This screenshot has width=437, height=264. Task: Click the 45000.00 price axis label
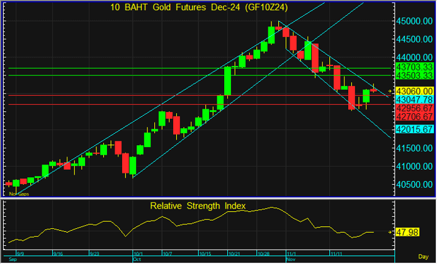[x=414, y=21]
